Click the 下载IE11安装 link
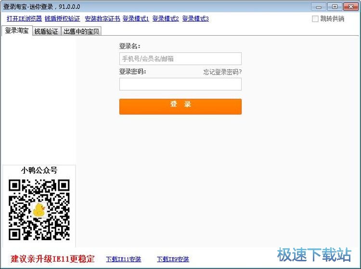The width and height of the screenshot is (361, 269). 124,259
